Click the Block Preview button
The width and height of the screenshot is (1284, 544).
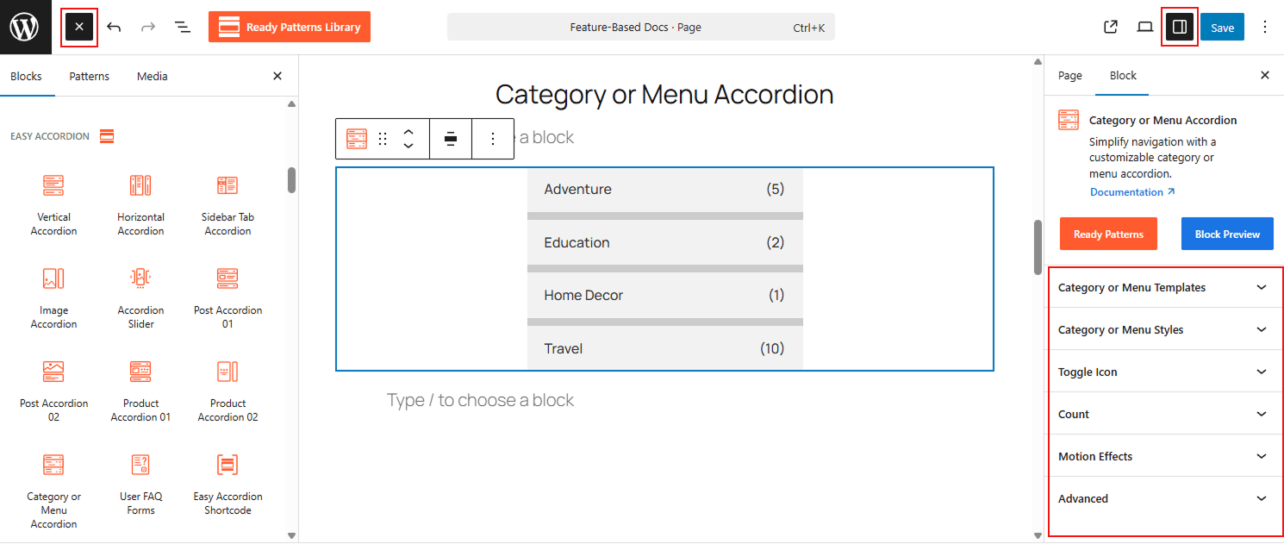(1226, 234)
